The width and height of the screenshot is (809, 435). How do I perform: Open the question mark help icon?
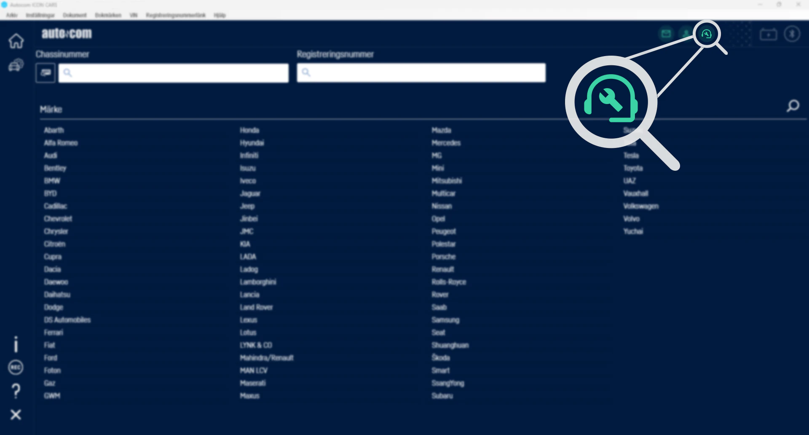(x=16, y=391)
